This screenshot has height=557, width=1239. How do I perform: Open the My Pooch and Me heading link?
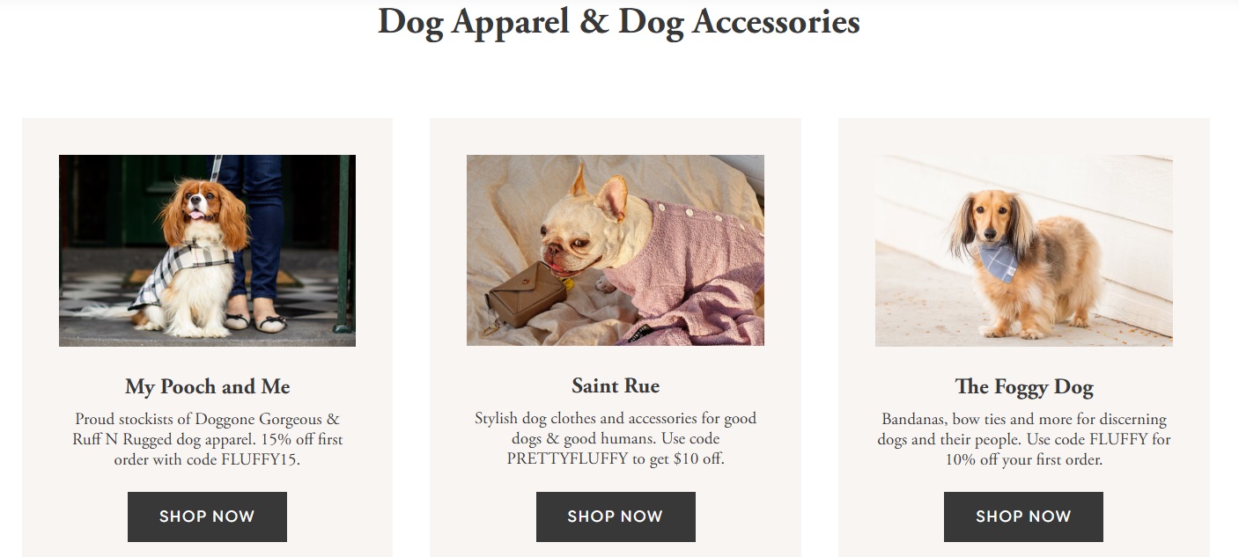click(207, 386)
